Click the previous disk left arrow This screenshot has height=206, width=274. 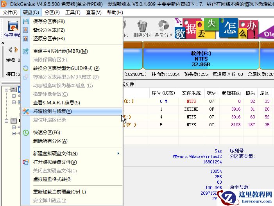pyautogui.click(x=10, y=50)
